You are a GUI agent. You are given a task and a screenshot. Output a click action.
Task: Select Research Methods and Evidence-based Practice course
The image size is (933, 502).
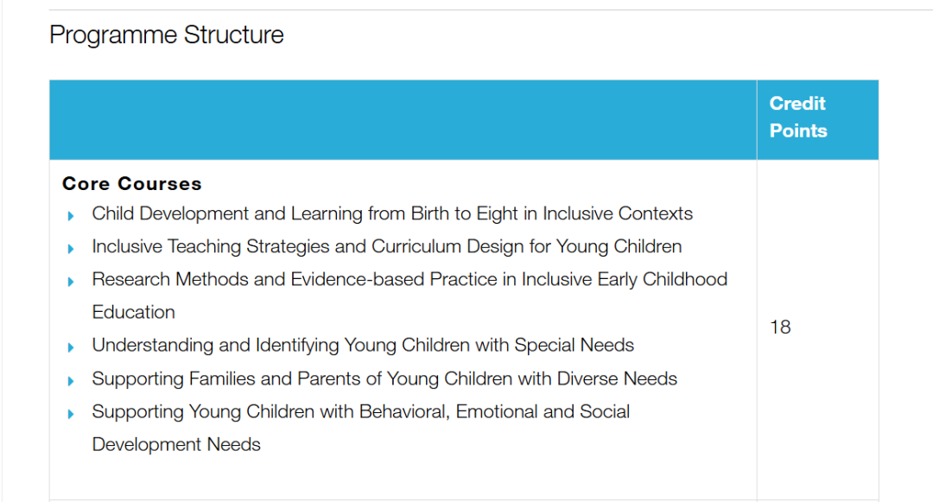pyautogui.click(x=409, y=279)
